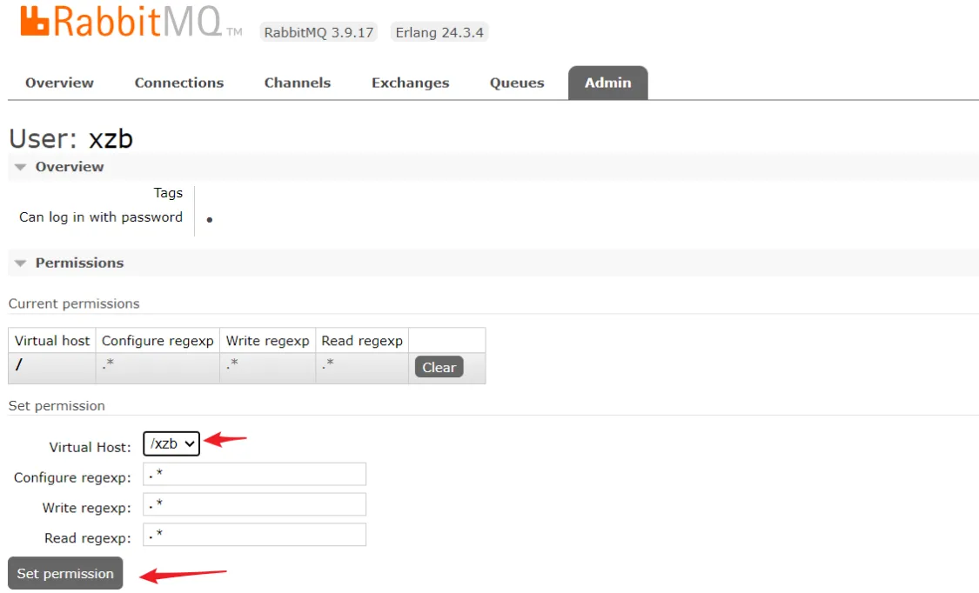Click the RabbitMQ 3.9.17 version badge
The height and width of the screenshot is (593, 979).
click(318, 32)
